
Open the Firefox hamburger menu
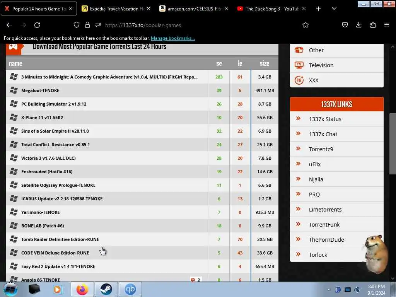[387, 25]
